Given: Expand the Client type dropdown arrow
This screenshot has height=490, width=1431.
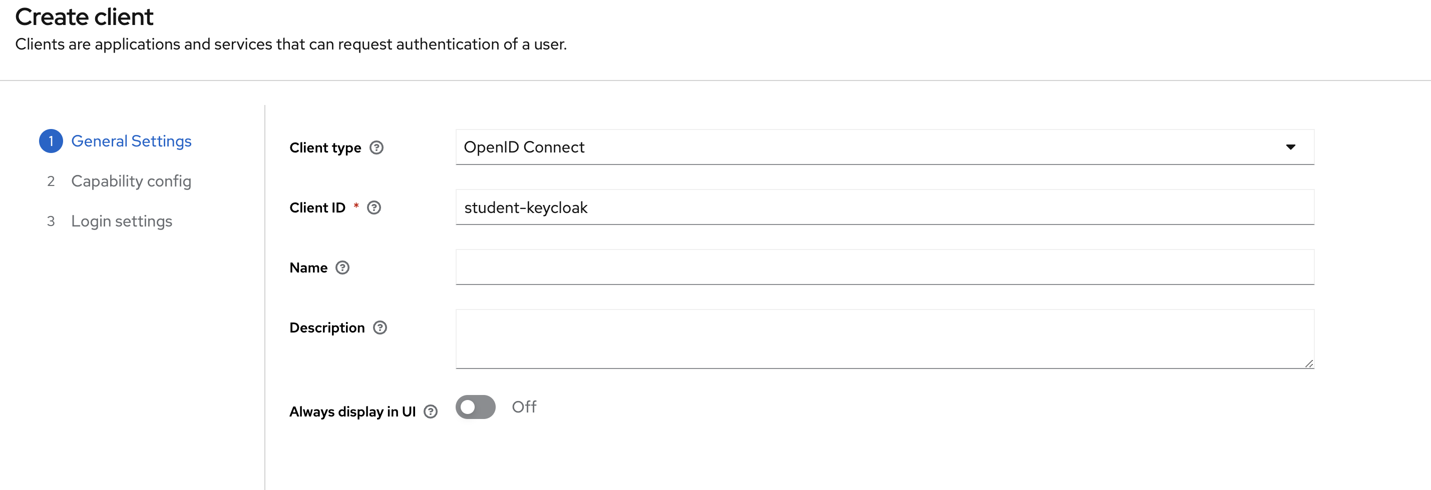Looking at the screenshot, I should [x=1290, y=147].
